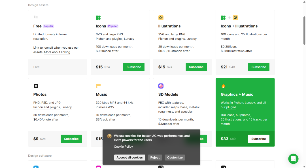Open the Icons plan title link
This screenshot has width=306, height=168.
[101, 26]
